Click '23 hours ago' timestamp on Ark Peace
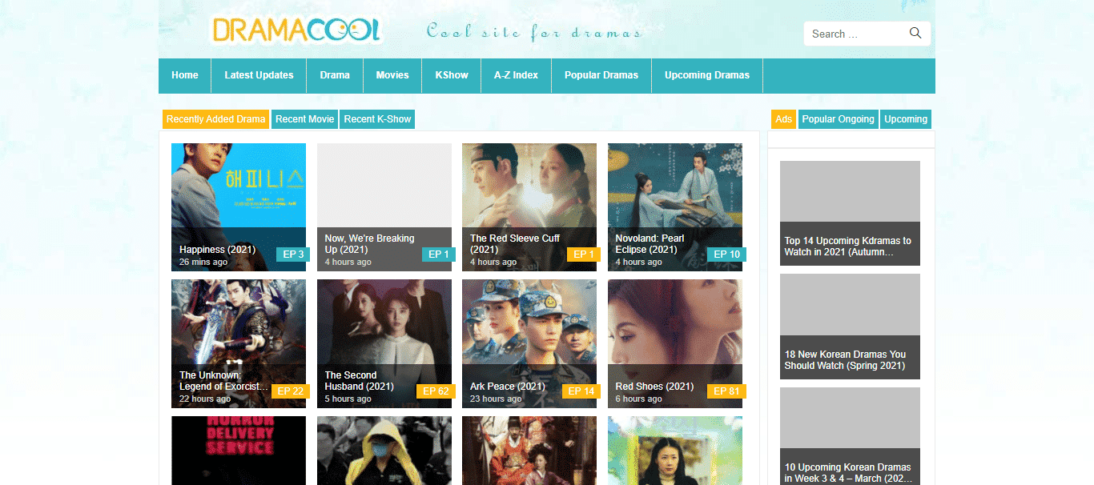1094x485 pixels. click(496, 399)
